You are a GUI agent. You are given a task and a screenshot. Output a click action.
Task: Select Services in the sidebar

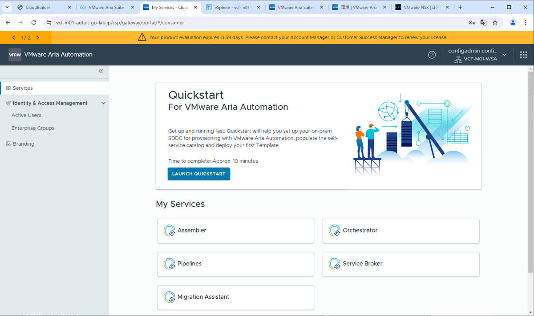[55, 88]
